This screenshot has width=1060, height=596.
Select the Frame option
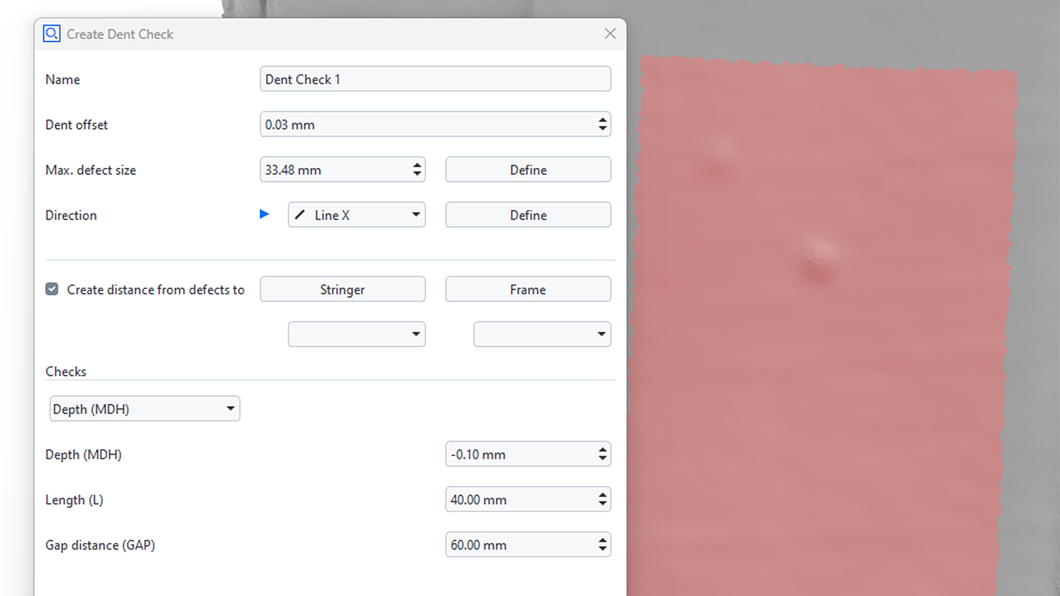pos(527,289)
